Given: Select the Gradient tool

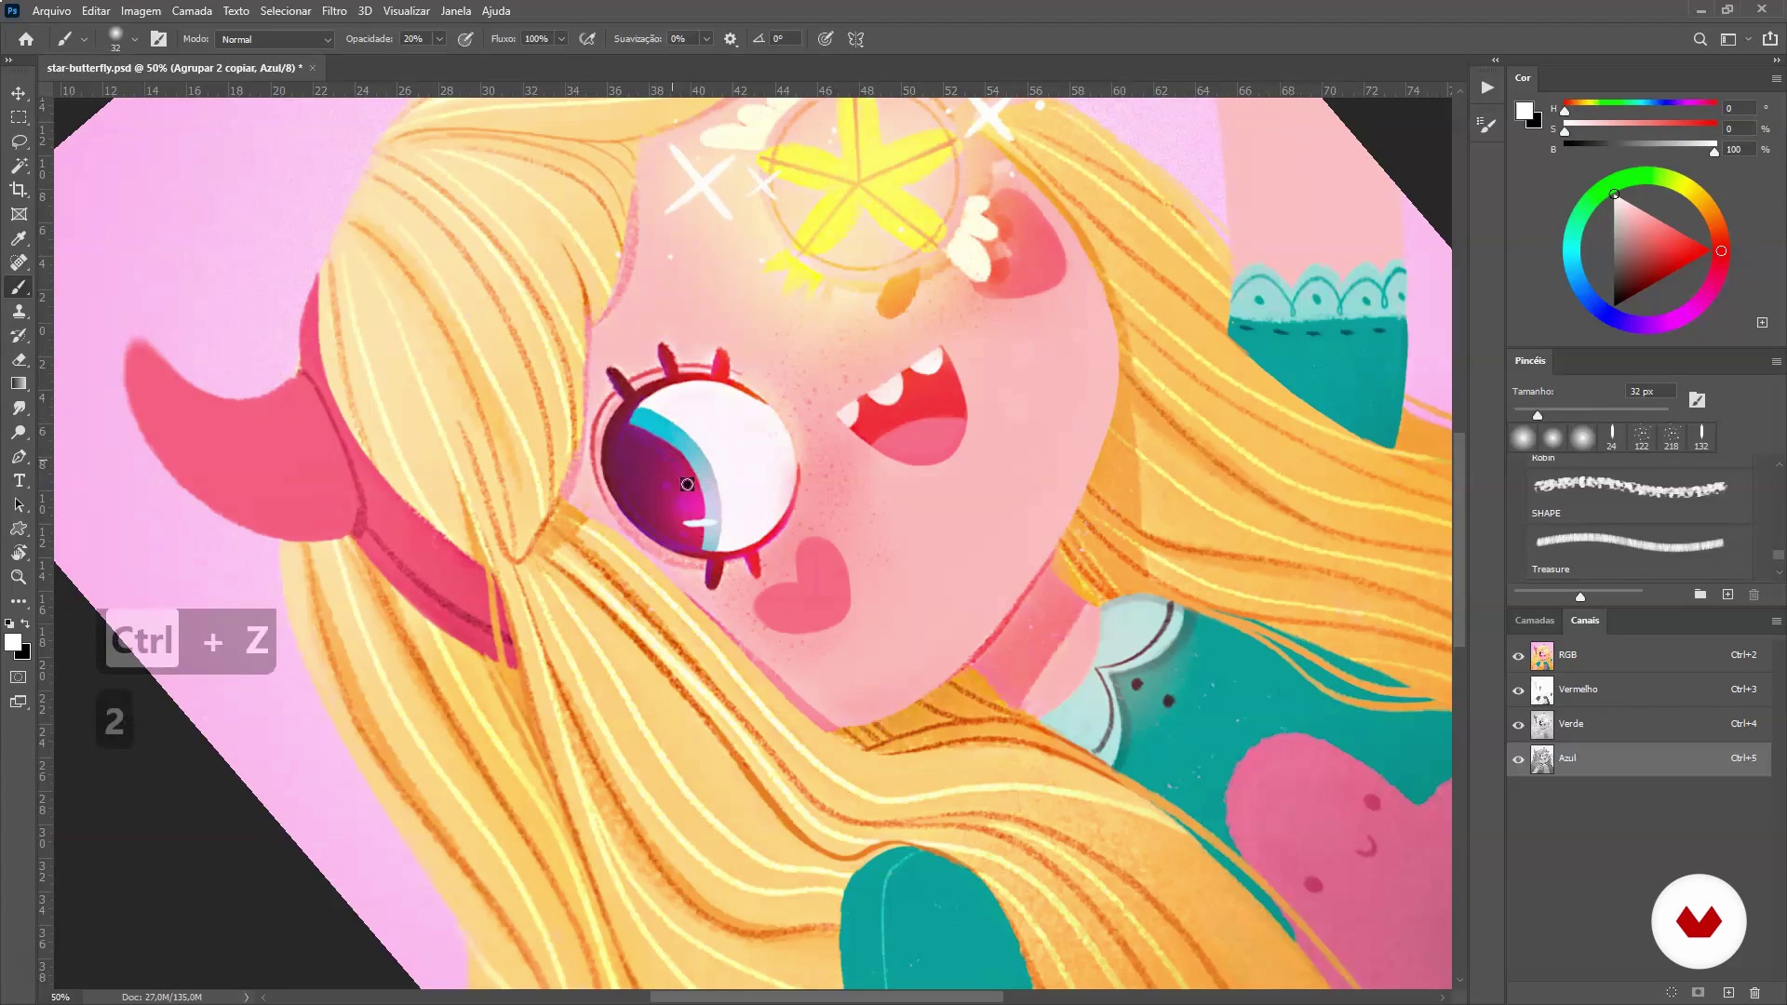Looking at the screenshot, I should point(19,383).
